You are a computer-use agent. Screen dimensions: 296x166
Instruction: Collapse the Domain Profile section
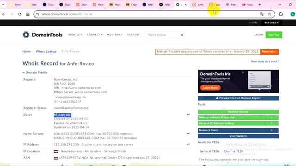coord(35,72)
